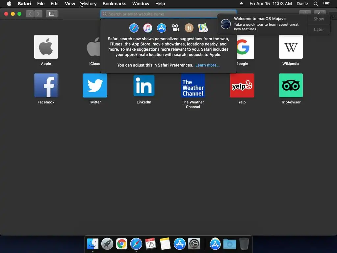Viewport: 337px width, 253px height.
Task: Click the restaurant fork-and-knife icon
Action: 189,28
